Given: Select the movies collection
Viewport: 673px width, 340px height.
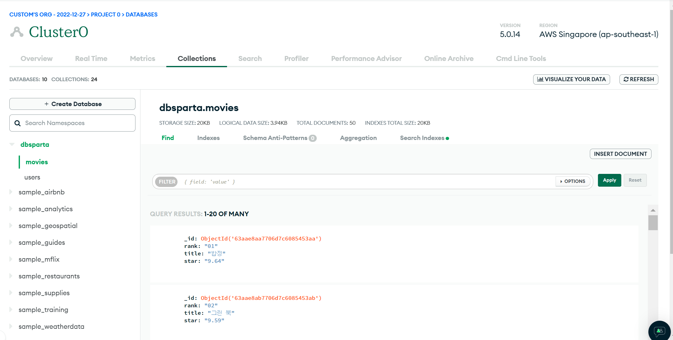Looking at the screenshot, I should [37, 162].
